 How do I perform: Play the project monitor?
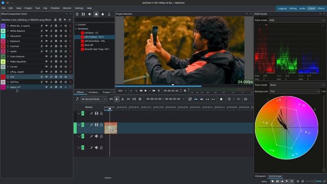[x=146, y=91]
